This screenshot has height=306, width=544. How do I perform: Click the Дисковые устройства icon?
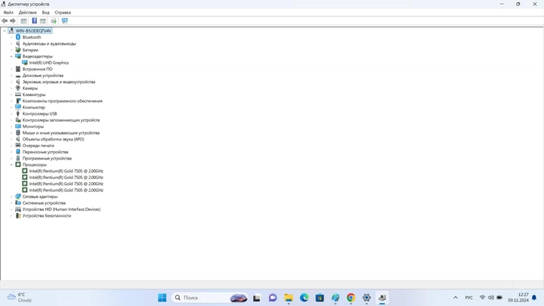click(18, 76)
